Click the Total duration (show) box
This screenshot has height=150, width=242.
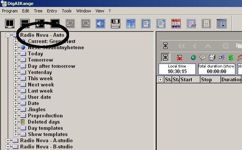coord(217,69)
